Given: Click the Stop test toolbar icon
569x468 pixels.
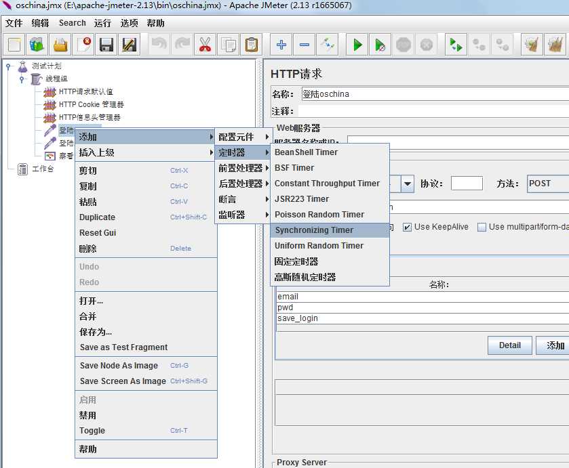Looking at the screenshot, I should click(403, 45).
